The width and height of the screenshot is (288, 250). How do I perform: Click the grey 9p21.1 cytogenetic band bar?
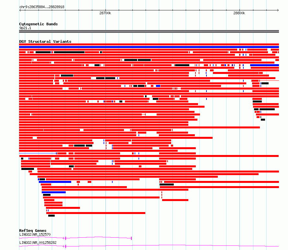tap(149, 31)
